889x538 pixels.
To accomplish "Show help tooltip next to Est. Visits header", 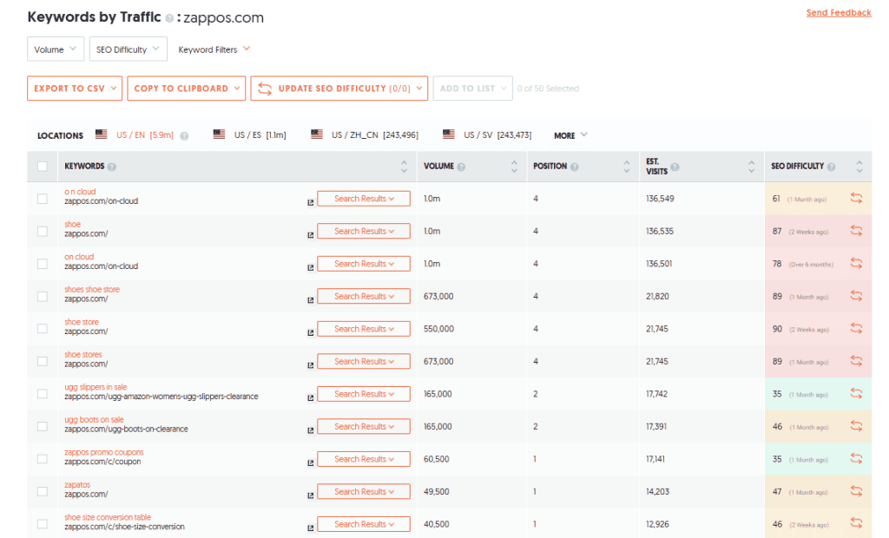I will (675, 167).
